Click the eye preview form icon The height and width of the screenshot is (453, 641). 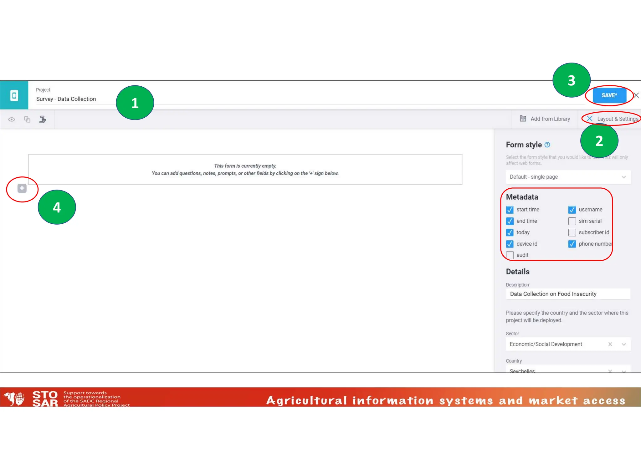[12, 119]
